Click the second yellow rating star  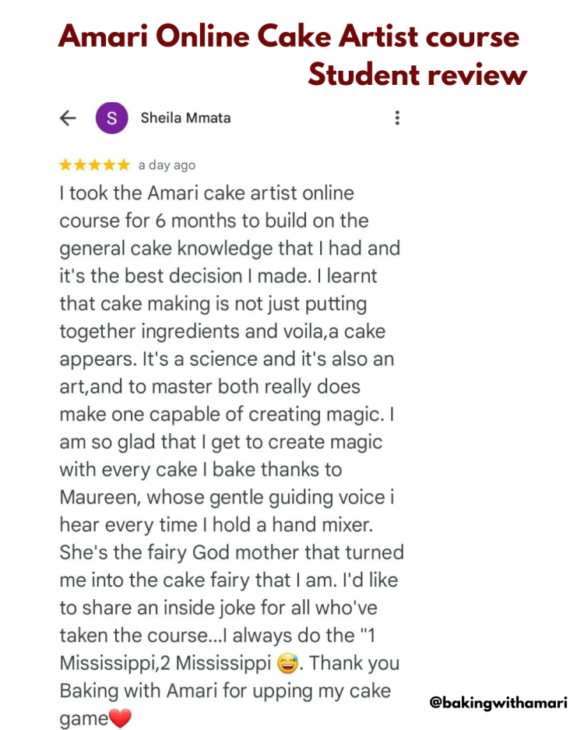[x=80, y=165]
